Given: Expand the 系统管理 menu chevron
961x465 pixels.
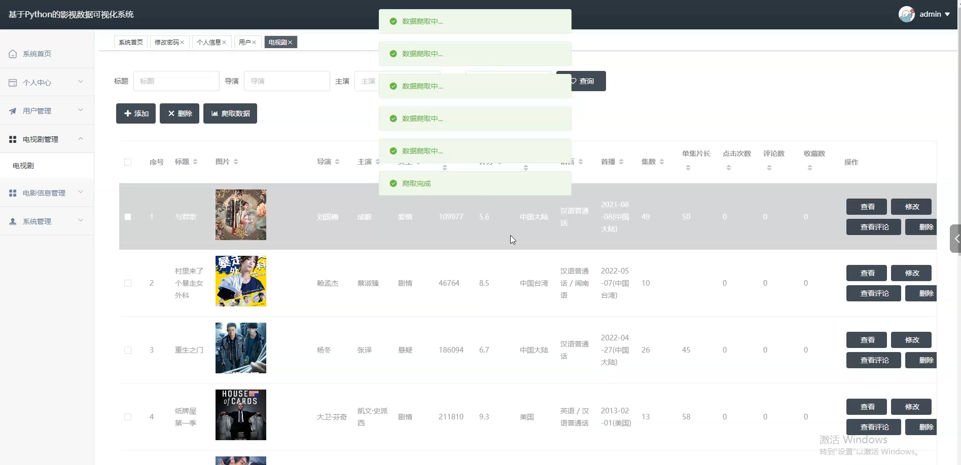Looking at the screenshot, I should click(x=81, y=220).
